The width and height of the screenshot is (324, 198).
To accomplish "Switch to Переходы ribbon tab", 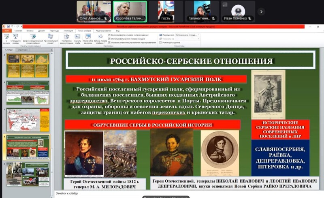I will pyautogui.click(x=54, y=31).
